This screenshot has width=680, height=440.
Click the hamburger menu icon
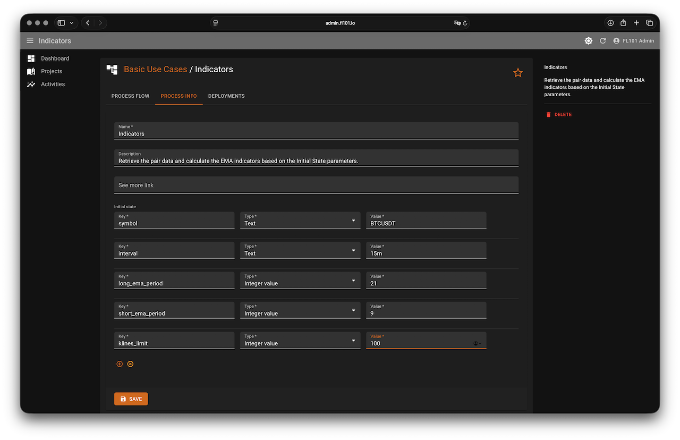[30, 41]
